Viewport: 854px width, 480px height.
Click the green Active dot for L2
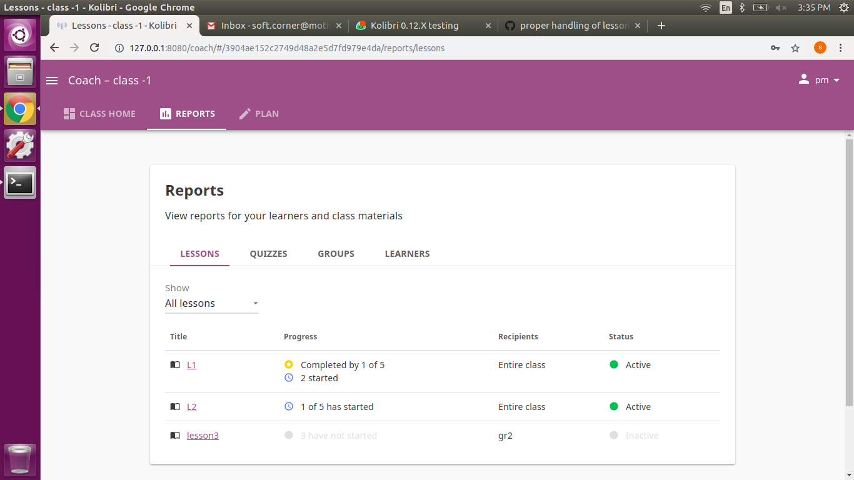coord(614,406)
